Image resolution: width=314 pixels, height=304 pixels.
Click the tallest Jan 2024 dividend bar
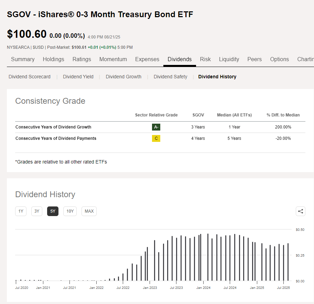(208, 257)
